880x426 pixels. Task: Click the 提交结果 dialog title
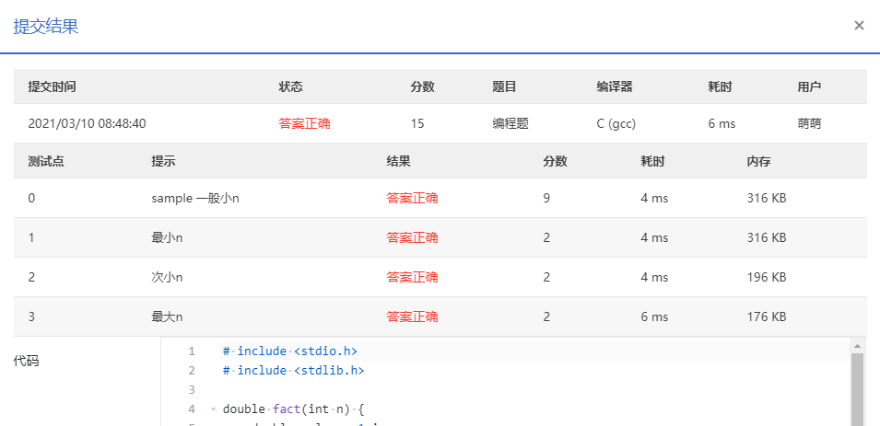pos(46,27)
